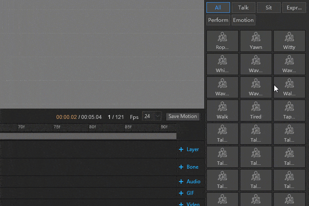Select the Yawn motion preset
Screen dimensions: 309x206
256,41
